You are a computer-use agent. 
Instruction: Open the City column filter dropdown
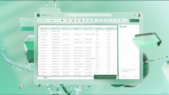(x=94, y=29)
